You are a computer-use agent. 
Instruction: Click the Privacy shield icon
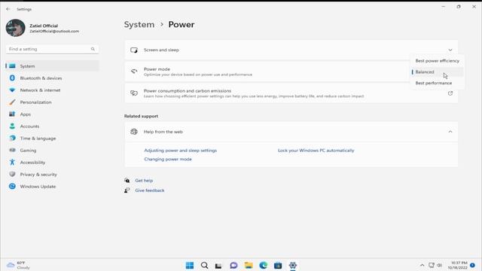[x=12, y=174]
